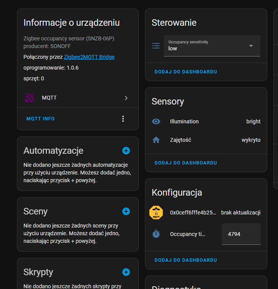The image size is (278, 289).
Task: Click the Illumination eye icon
Action: click(156, 121)
